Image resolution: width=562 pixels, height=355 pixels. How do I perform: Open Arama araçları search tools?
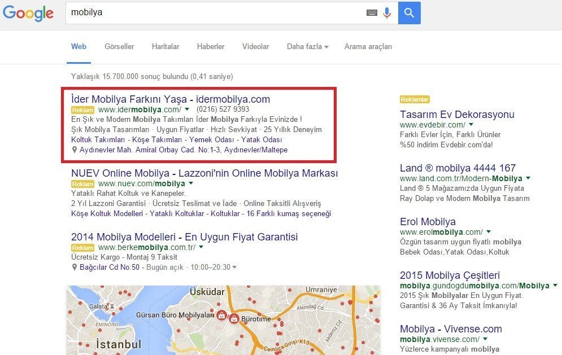click(368, 47)
